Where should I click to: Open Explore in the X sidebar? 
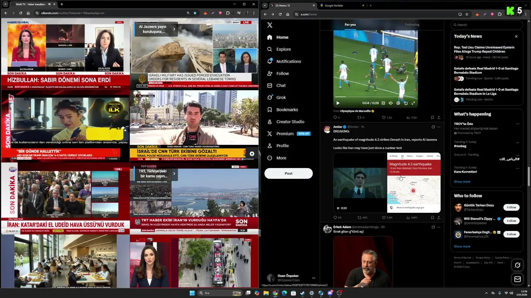279,49
